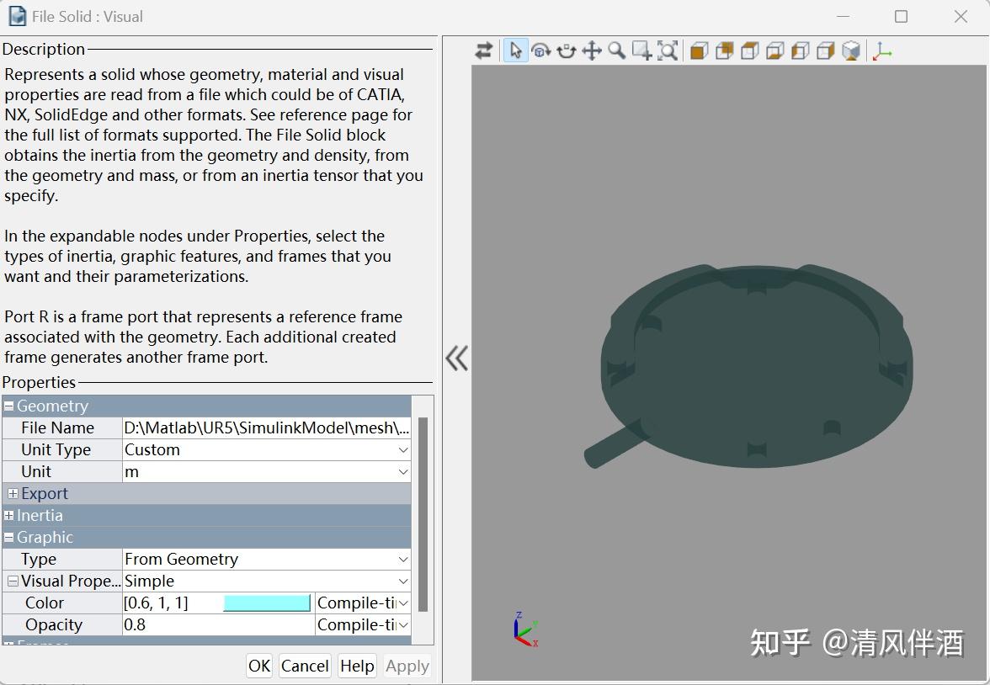This screenshot has height=685, width=990.
Task: Select the zoom magnifier tool
Action: (x=617, y=50)
